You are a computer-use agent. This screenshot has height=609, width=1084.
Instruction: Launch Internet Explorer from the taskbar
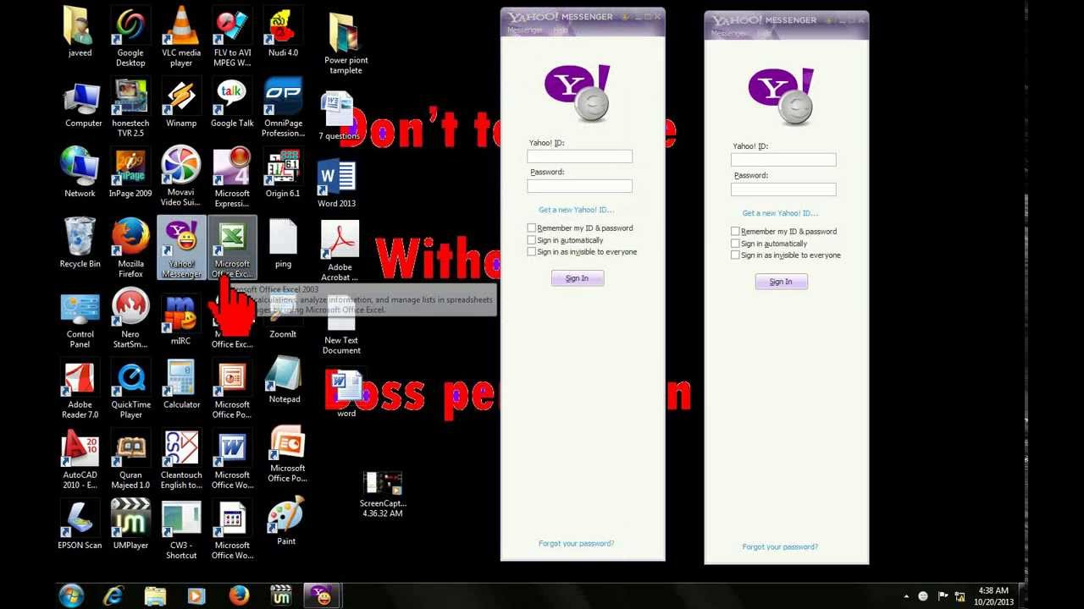click(113, 595)
